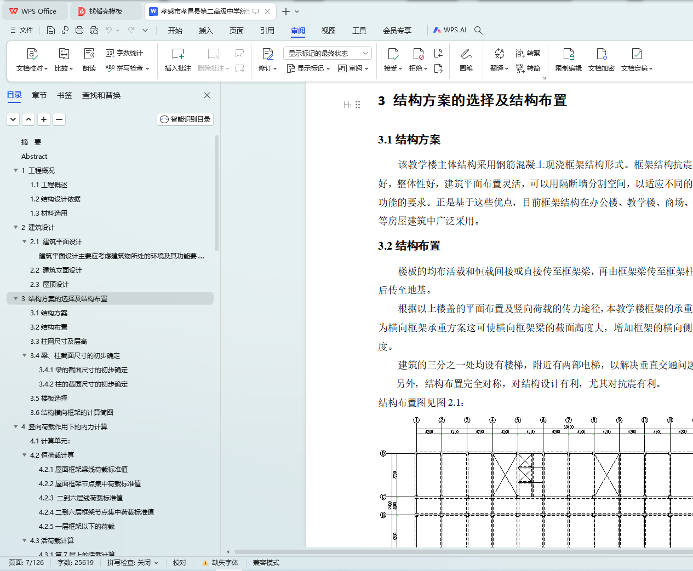The image size is (693, 571).
Task: Open the 文件 menu
Action: (x=21, y=30)
